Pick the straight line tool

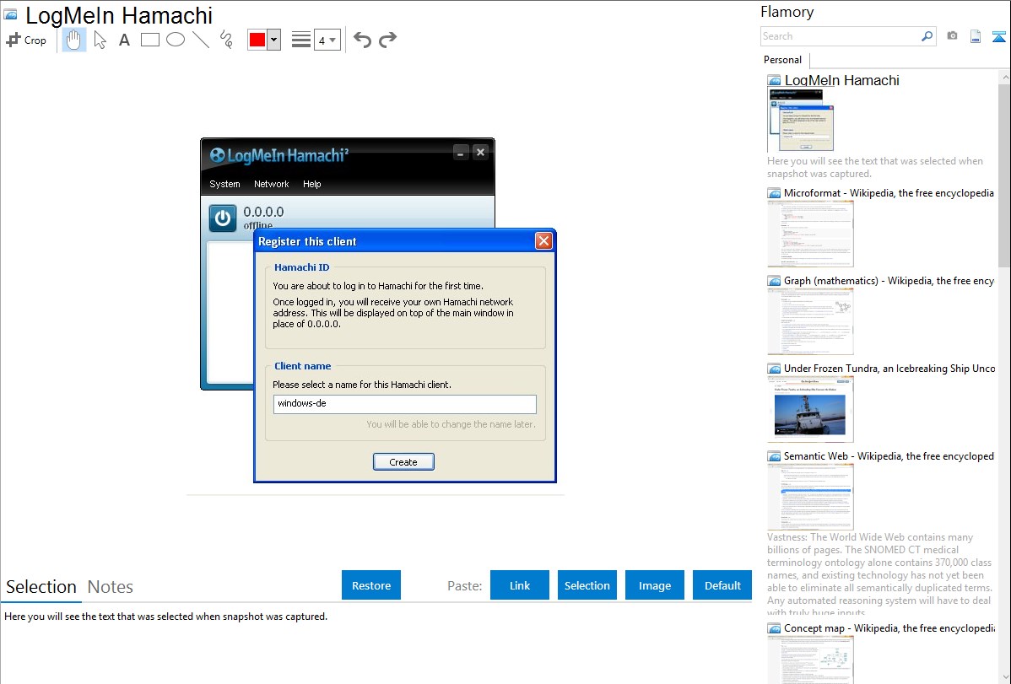201,40
